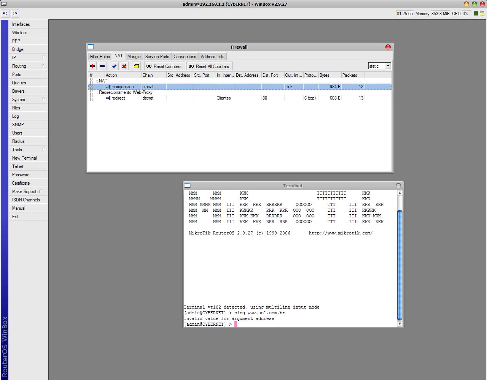Viewport: 487px width, 380px height.
Task: Click the blue Terminal scrollbar thumb
Action: (399, 265)
